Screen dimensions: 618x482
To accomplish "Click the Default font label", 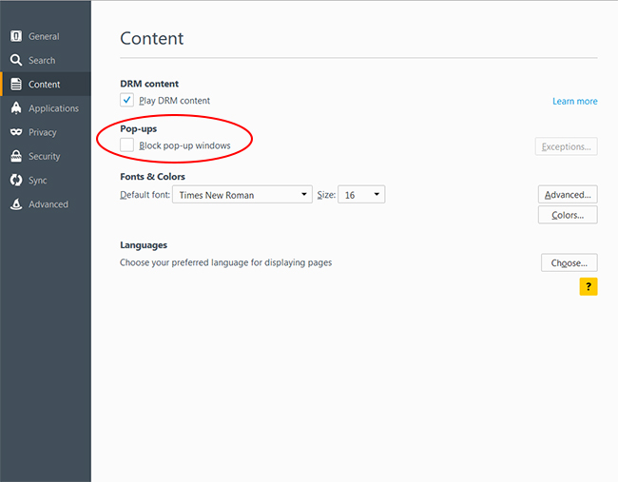I will 145,195.
